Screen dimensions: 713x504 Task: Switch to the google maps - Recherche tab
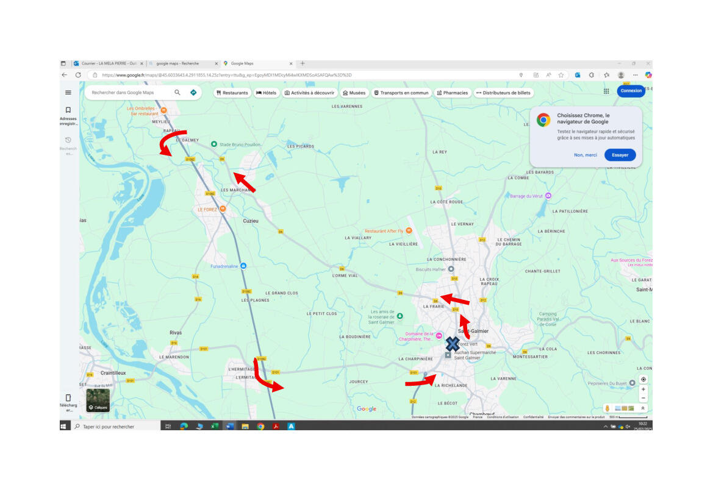[x=180, y=63]
